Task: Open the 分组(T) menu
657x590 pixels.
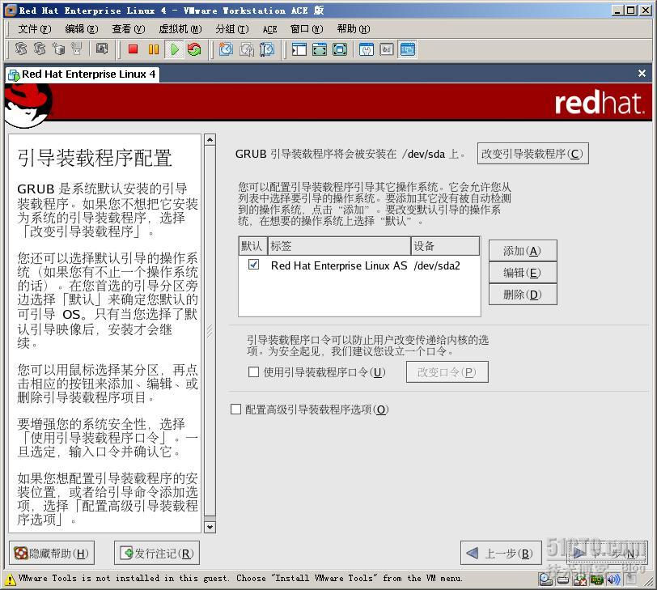Action: click(x=232, y=29)
